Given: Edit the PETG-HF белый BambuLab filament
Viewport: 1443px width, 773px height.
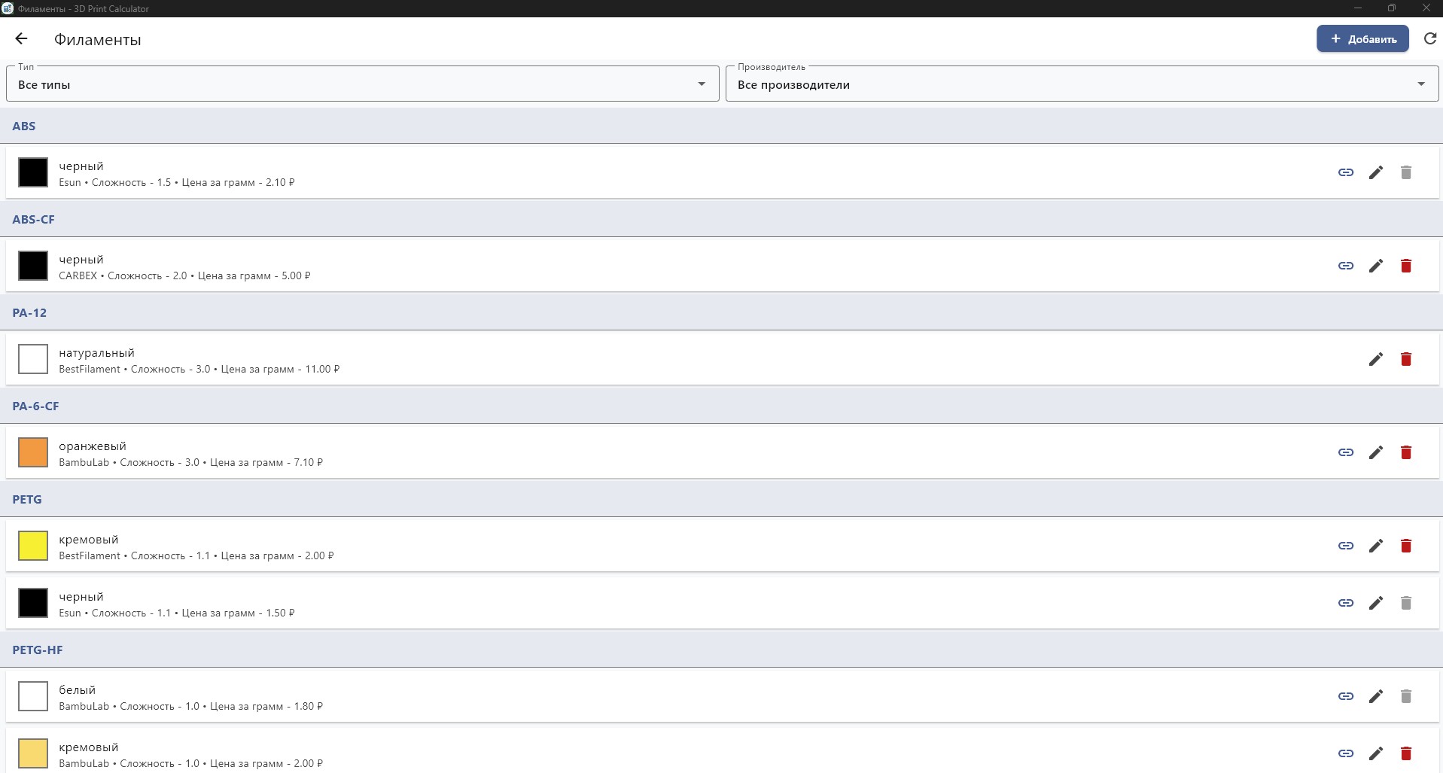Looking at the screenshot, I should tap(1375, 696).
